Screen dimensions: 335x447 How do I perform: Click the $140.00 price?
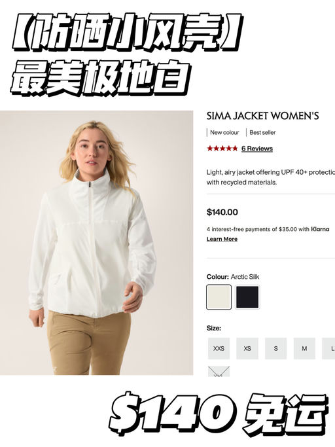pyautogui.click(x=222, y=212)
